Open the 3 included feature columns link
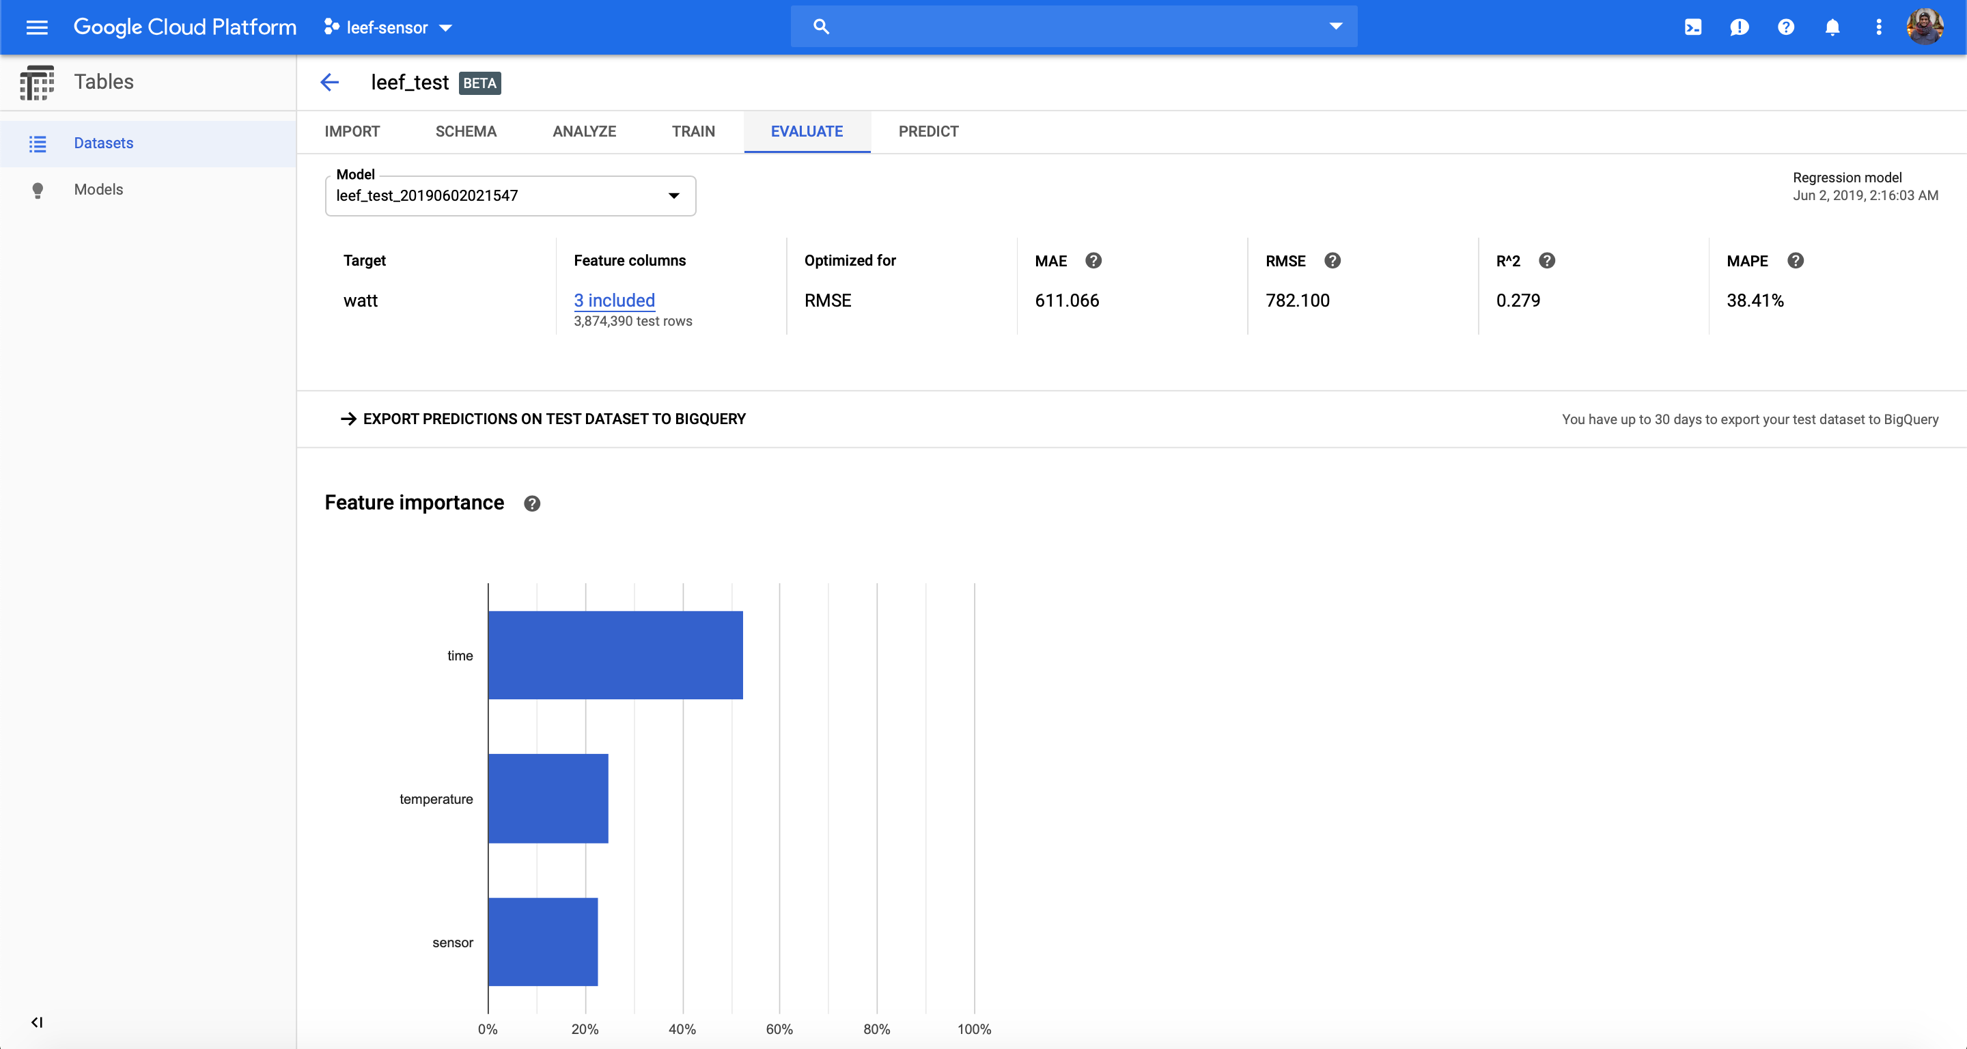This screenshot has height=1049, width=1967. (x=614, y=300)
